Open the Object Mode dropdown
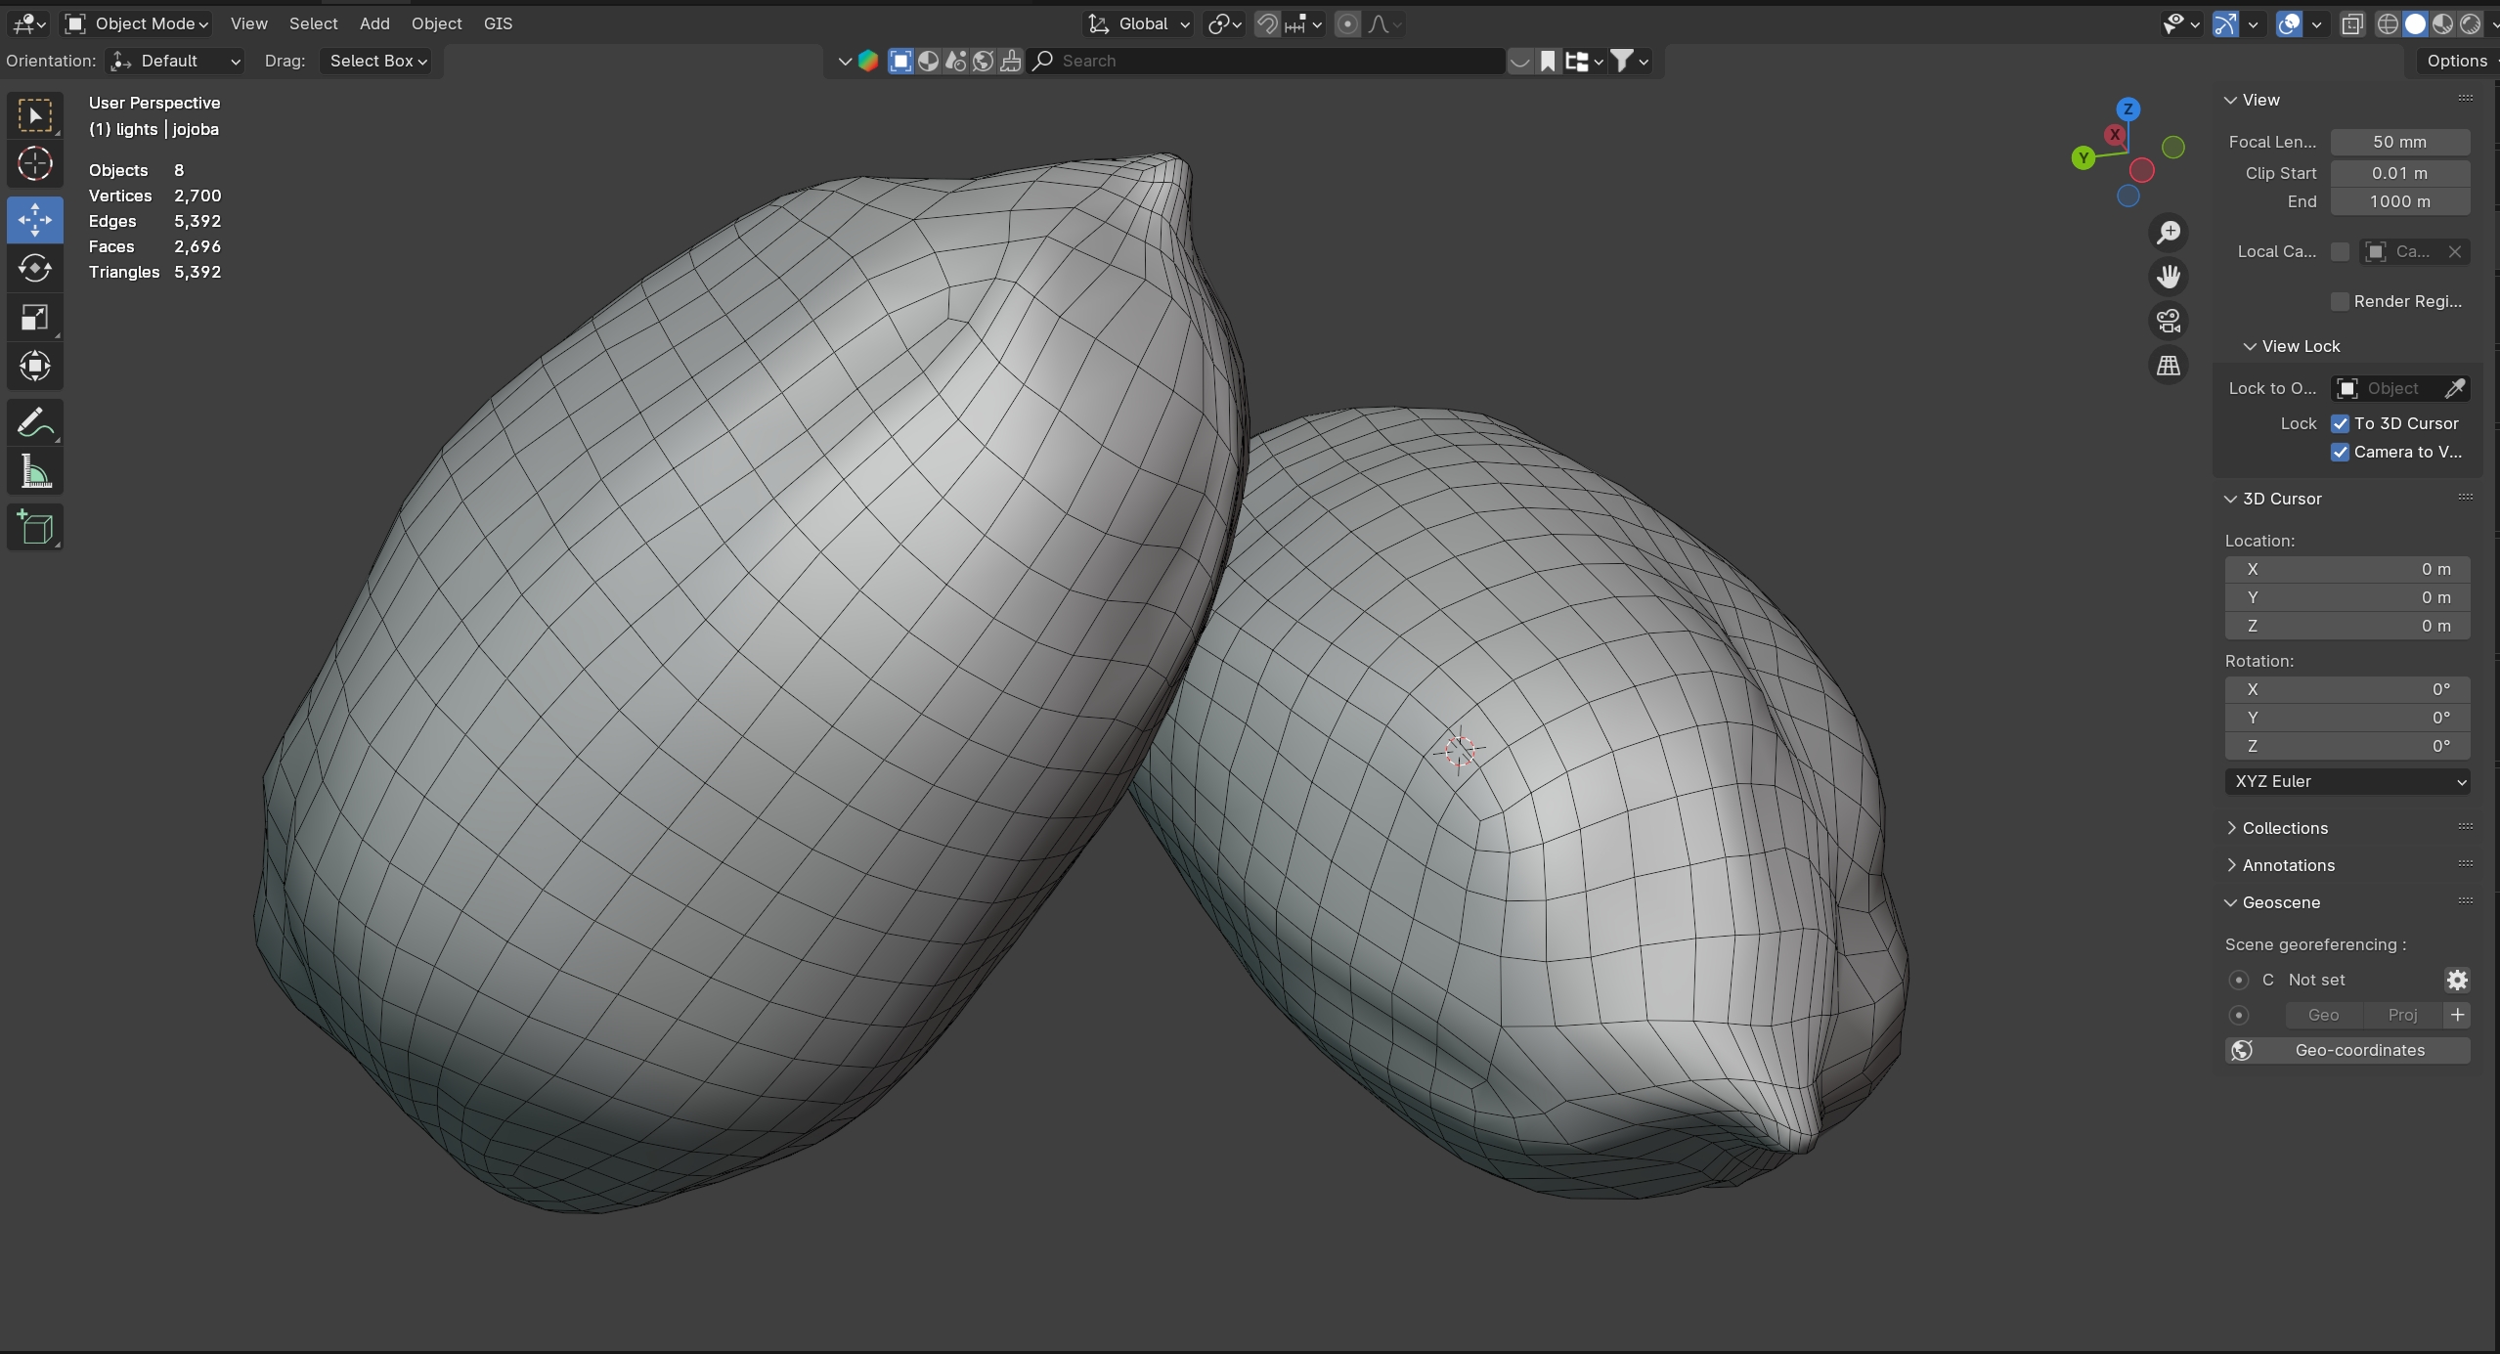This screenshot has height=1354, width=2500. coord(137,23)
